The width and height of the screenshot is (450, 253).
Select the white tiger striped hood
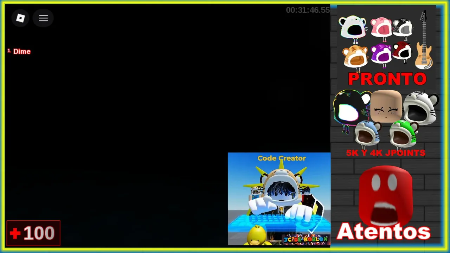tap(421, 108)
